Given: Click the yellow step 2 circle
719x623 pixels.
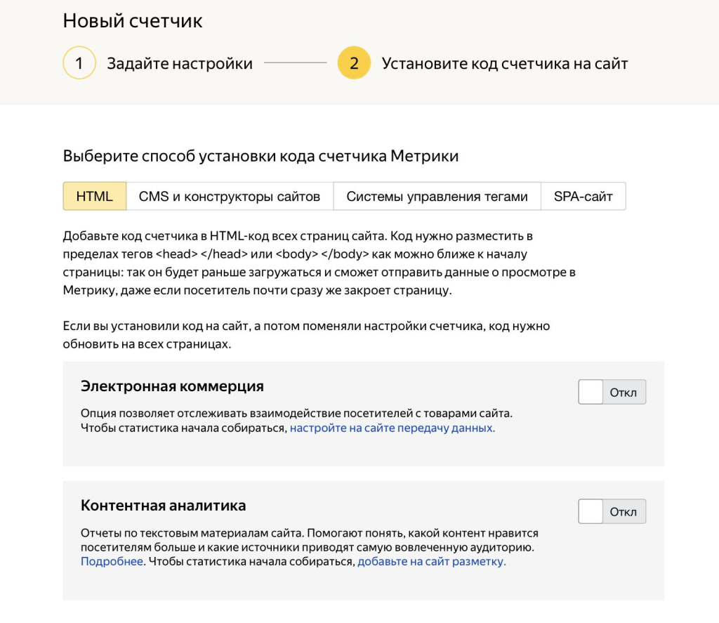Looking at the screenshot, I should click(x=354, y=63).
